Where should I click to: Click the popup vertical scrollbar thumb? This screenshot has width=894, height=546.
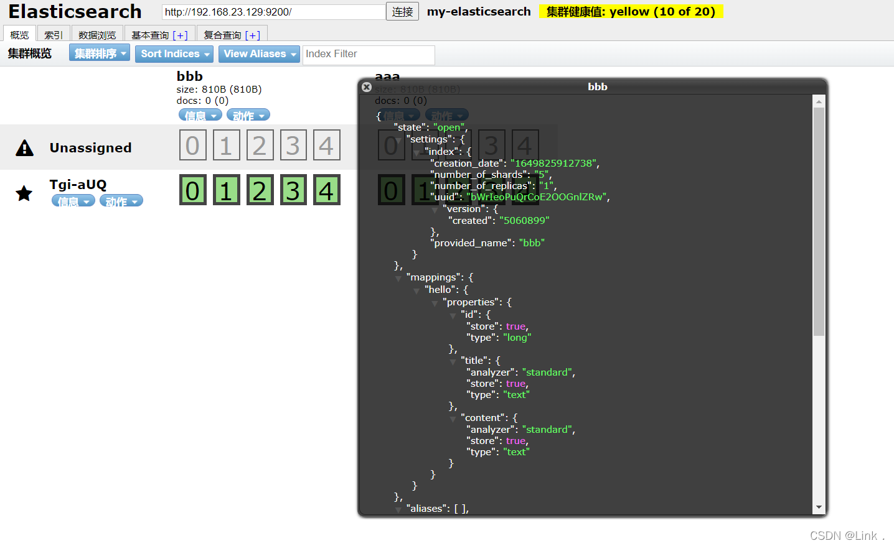[819, 221]
